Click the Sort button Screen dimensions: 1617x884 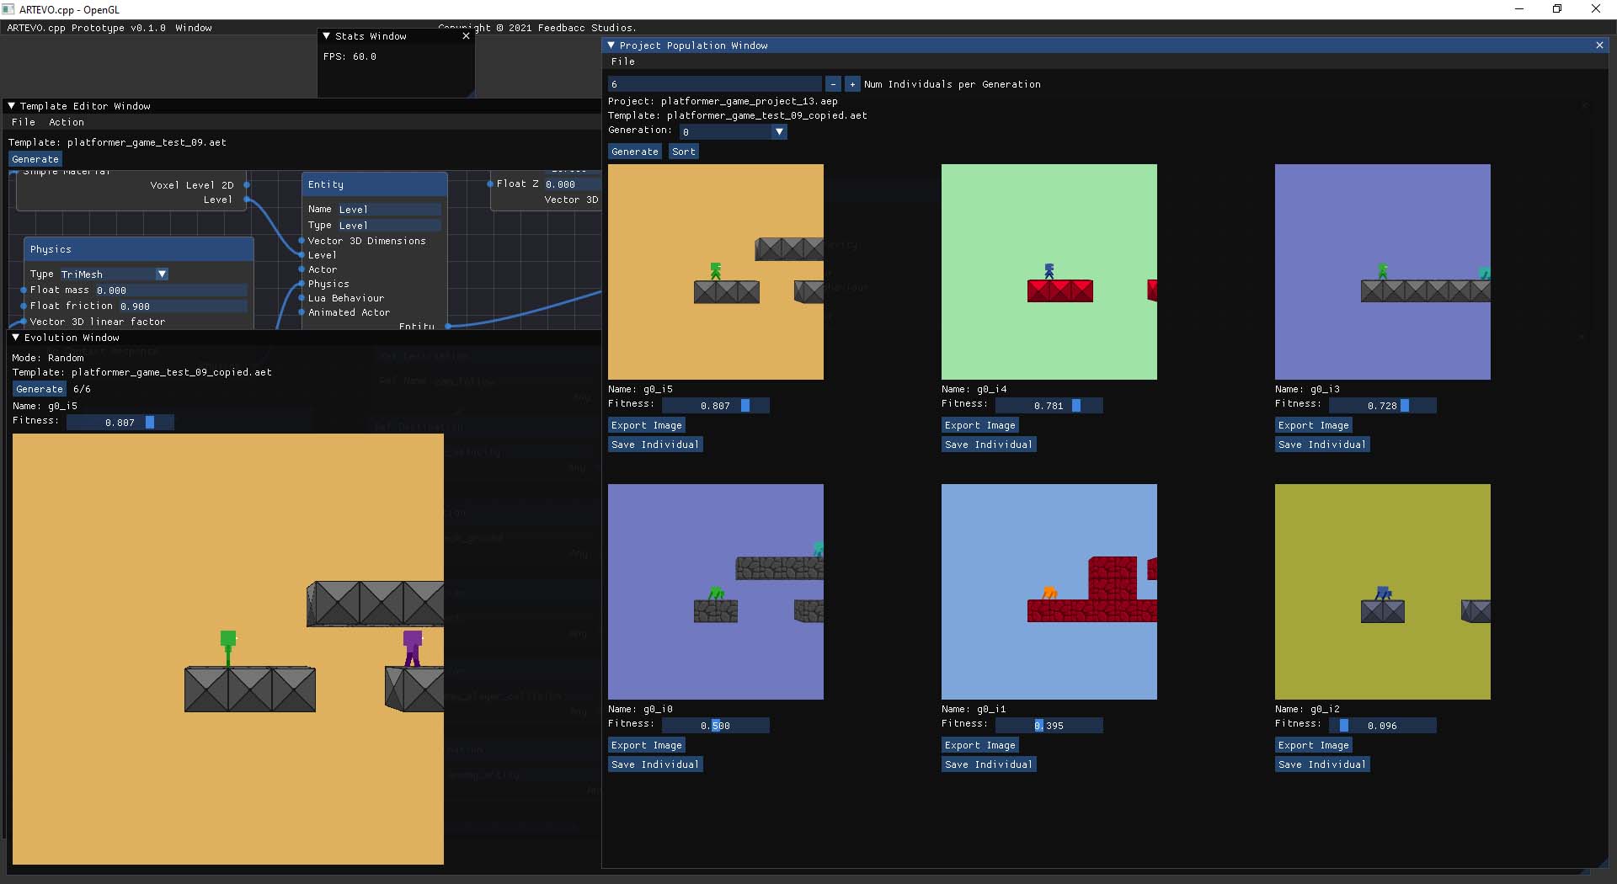pos(684,152)
